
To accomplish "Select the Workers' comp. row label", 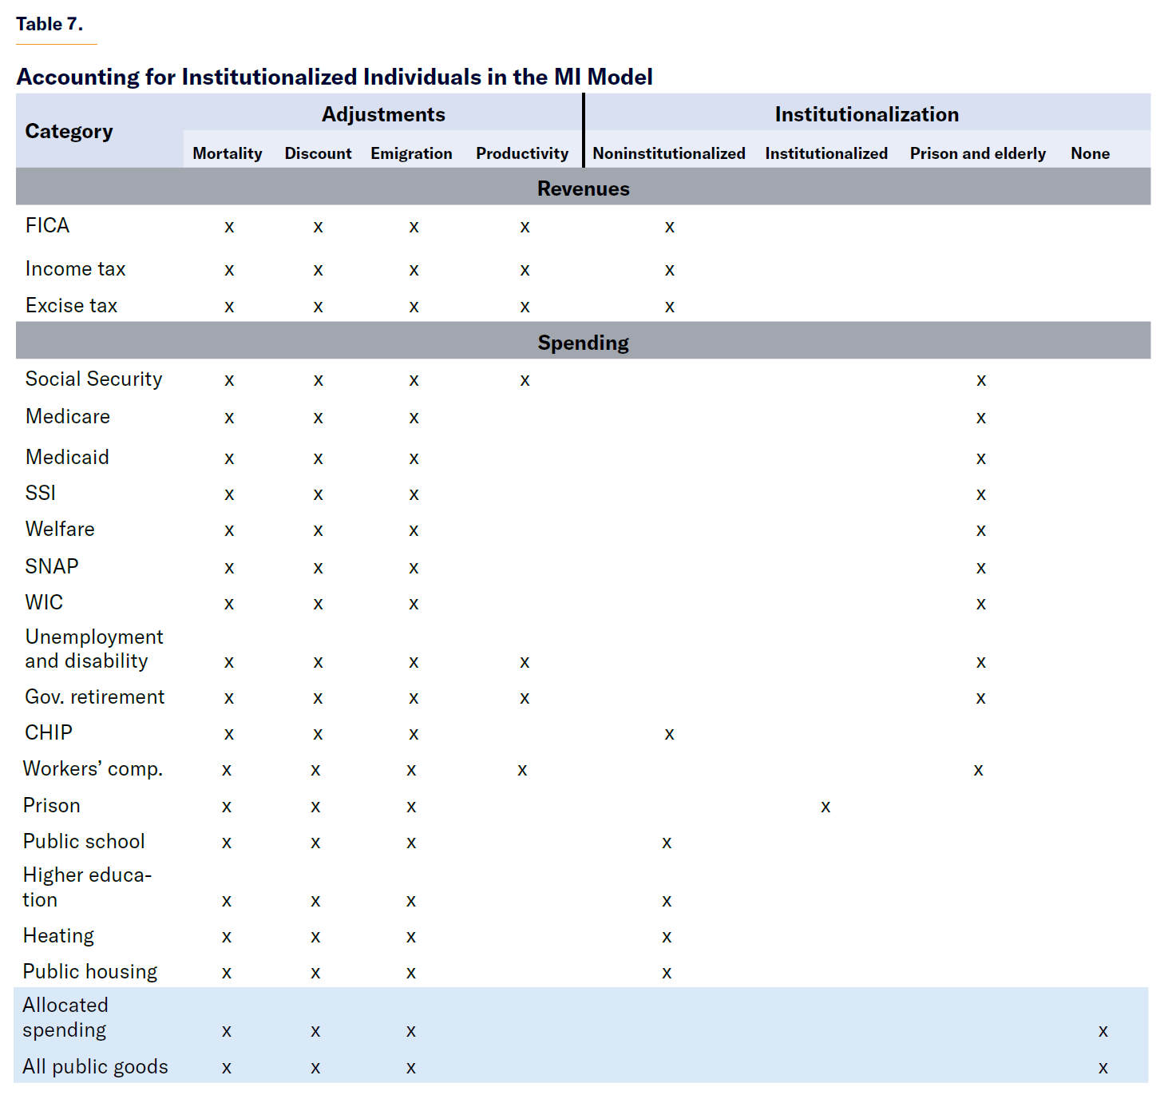I will (x=93, y=769).
